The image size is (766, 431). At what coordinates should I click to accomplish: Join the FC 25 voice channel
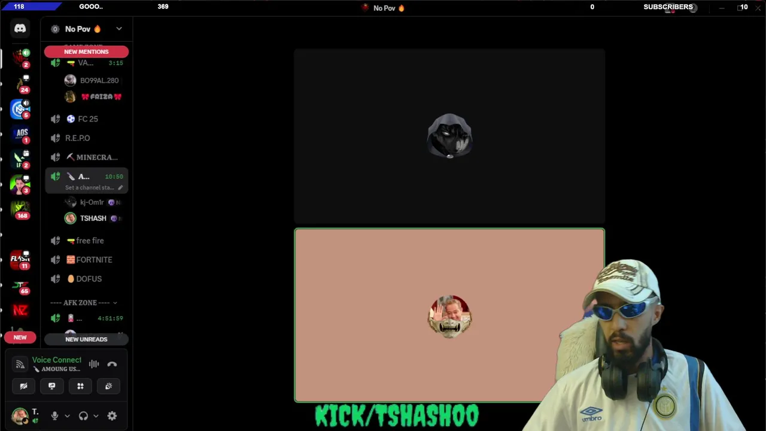86,119
